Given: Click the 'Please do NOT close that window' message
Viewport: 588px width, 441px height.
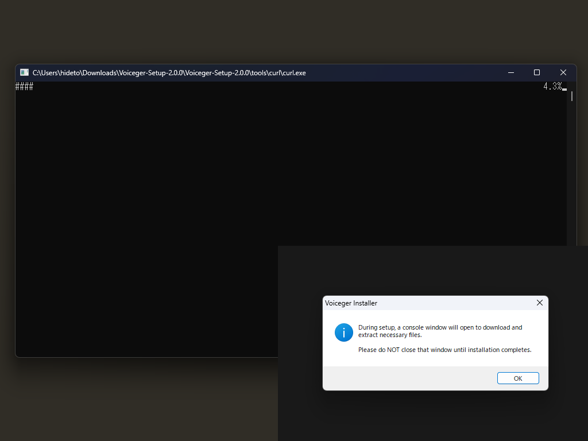Looking at the screenshot, I should pyautogui.click(x=445, y=350).
